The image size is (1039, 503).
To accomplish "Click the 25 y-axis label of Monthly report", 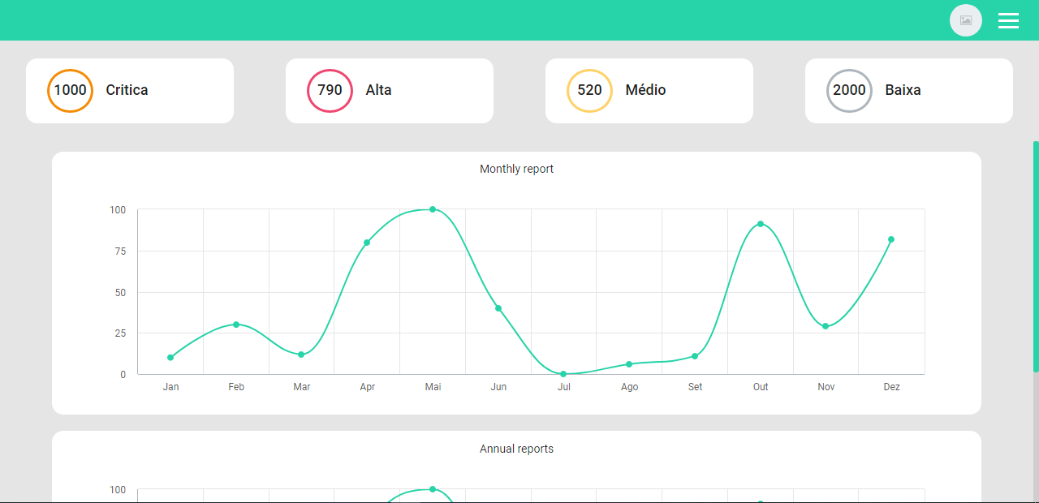I will [120, 333].
